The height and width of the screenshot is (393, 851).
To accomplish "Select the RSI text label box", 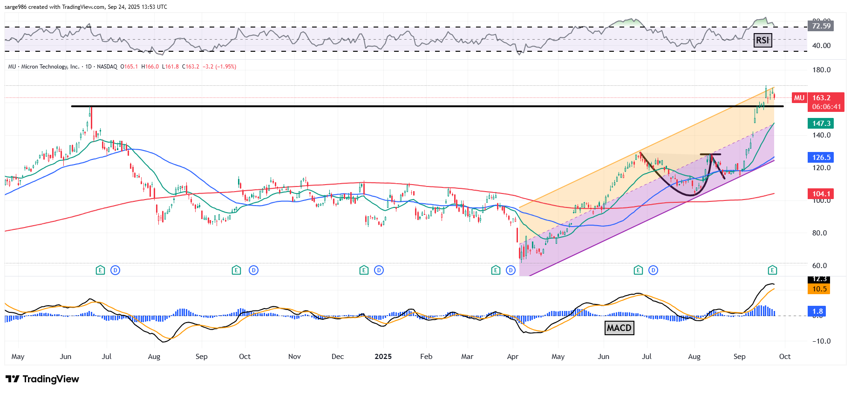I will point(762,40).
